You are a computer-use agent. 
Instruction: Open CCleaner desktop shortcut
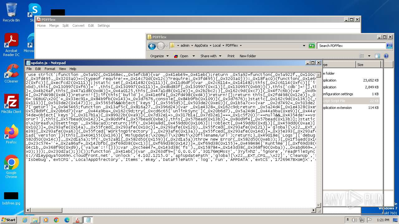click(x=11, y=73)
